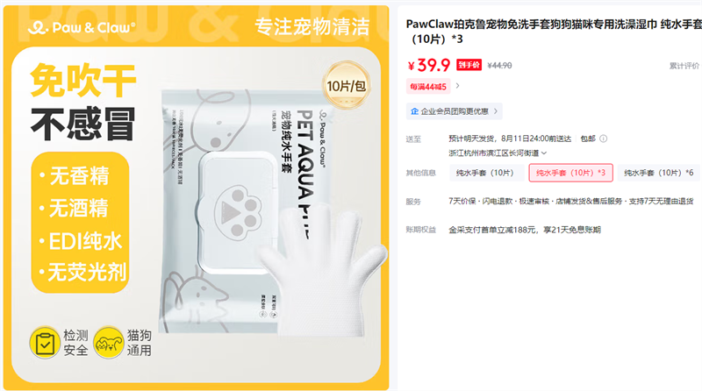The width and height of the screenshot is (702, 391).
Task: Open the 企业会员团购更优惠 link
Action: tap(455, 111)
